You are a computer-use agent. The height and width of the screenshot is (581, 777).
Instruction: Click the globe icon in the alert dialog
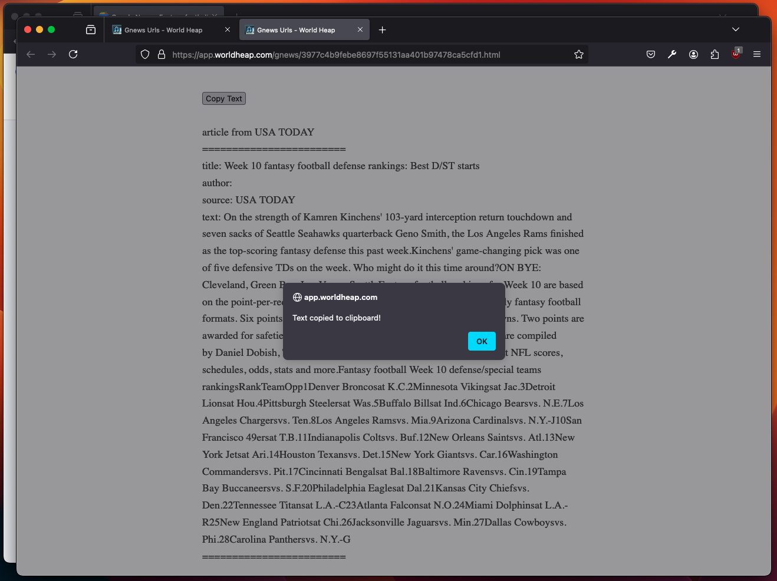[297, 298]
